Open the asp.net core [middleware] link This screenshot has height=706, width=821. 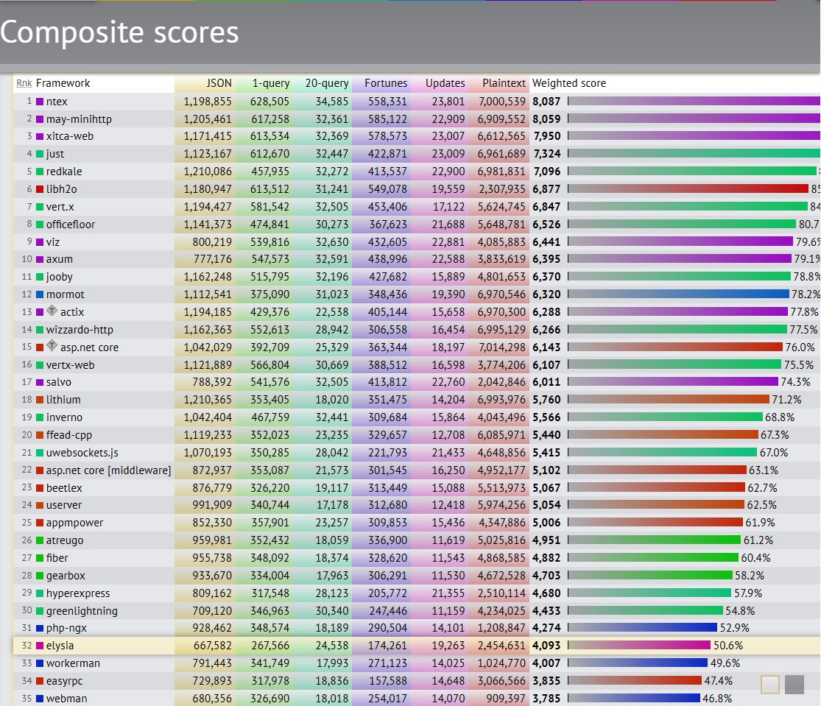(x=108, y=470)
